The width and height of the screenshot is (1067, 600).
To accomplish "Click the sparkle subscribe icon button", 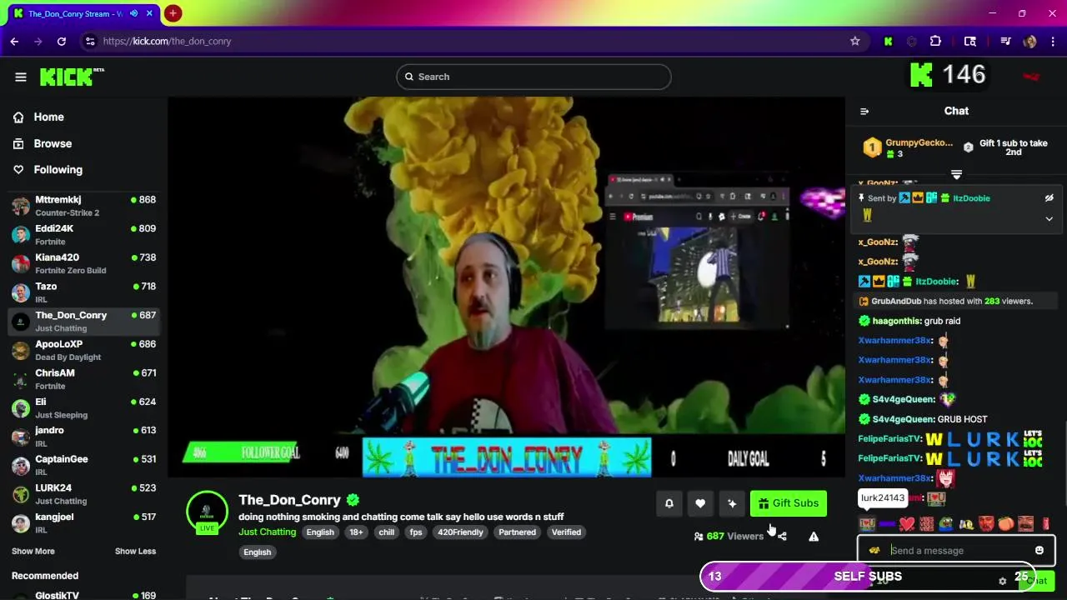I will click(x=732, y=503).
